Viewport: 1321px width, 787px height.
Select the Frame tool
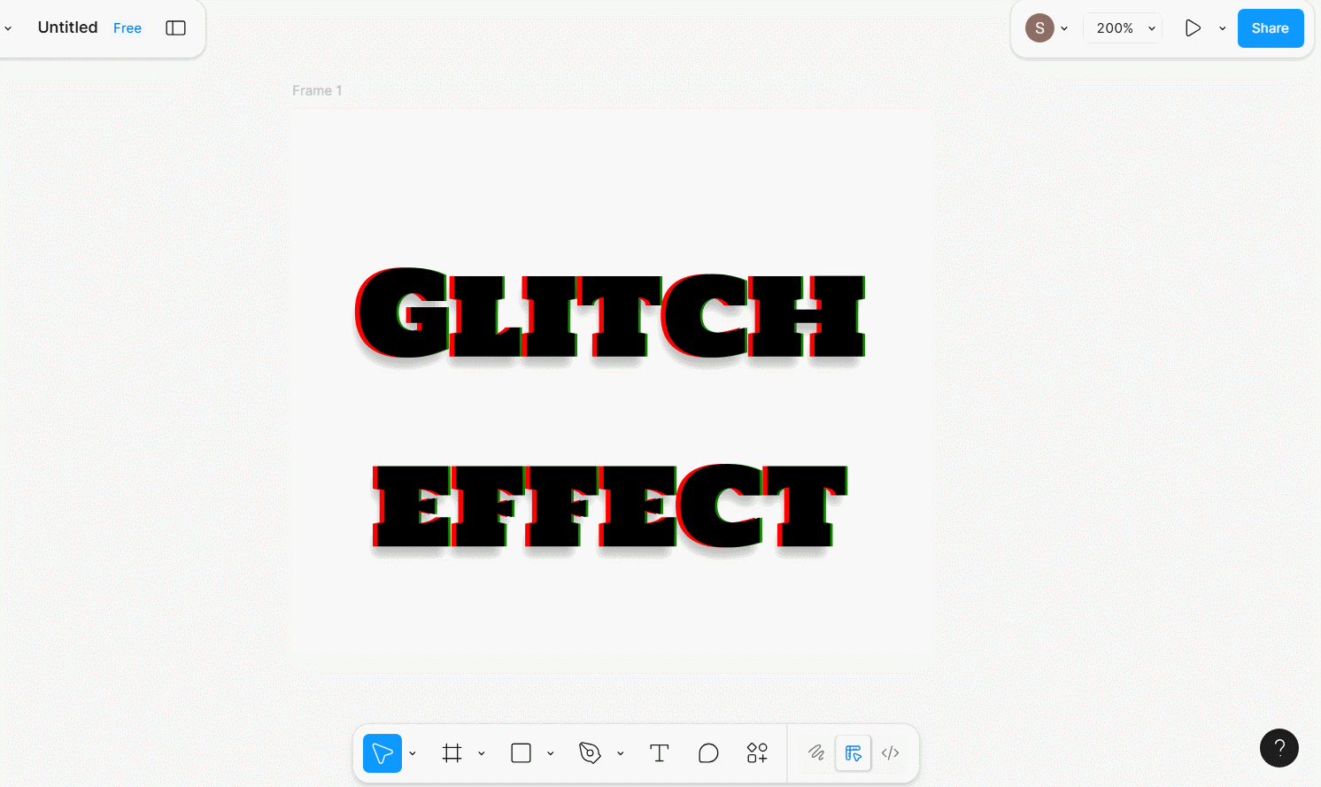pyautogui.click(x=452, y=753)
